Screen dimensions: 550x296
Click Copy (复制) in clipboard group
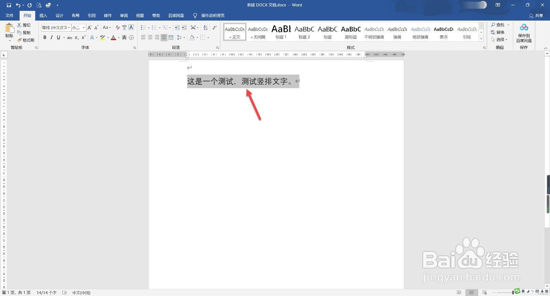pyautogui.click(x=24, y=33)
